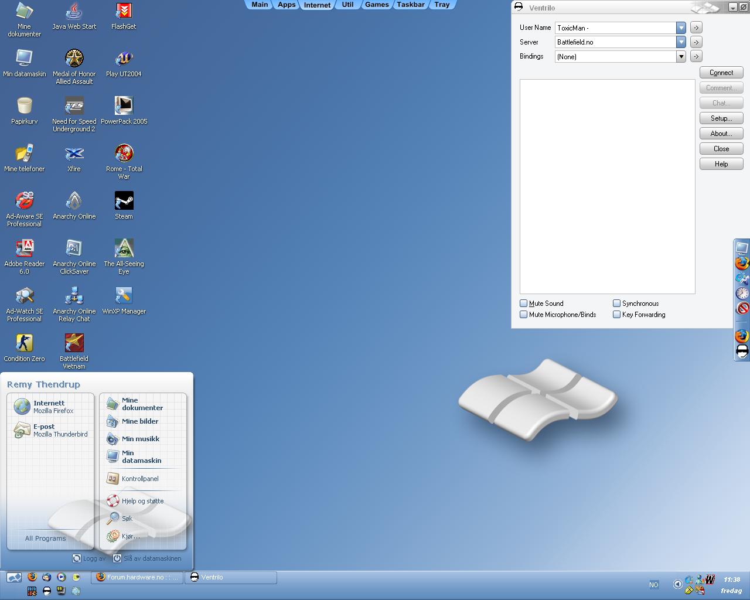Open Mine telefoner folder icon
The height and width of the screenshot is (600, 750).
point(24,158)
